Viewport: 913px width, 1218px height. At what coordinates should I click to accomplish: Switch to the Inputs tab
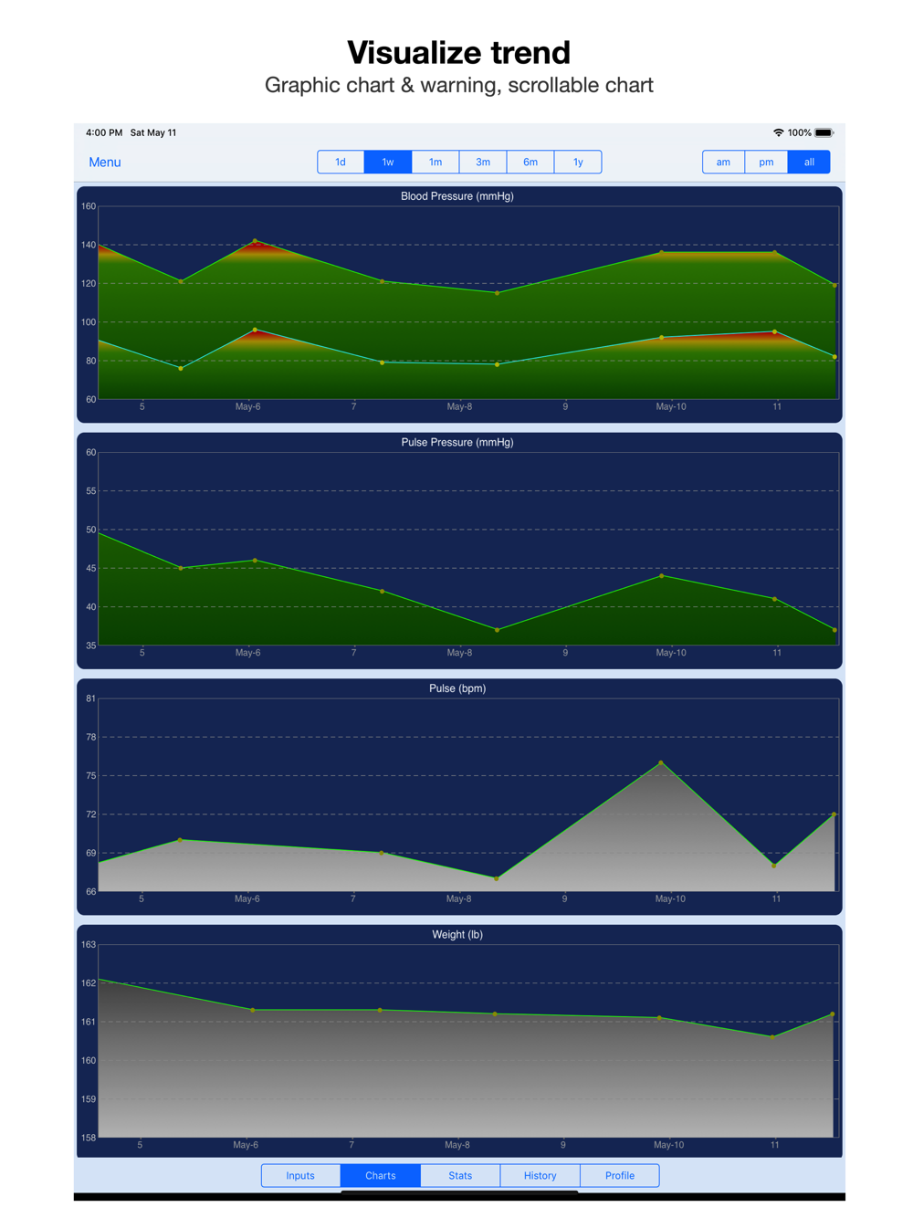tap(300, 1175)
